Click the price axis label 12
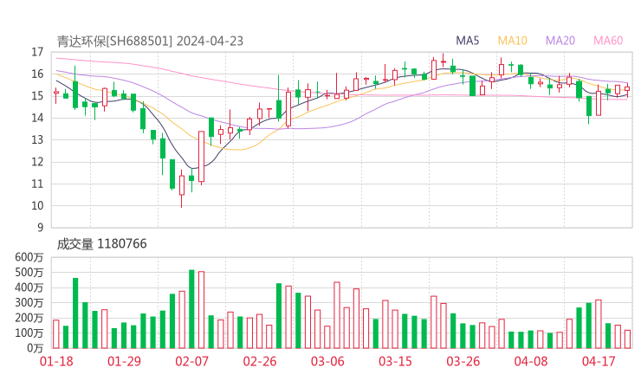This screenshot has width=641, height=381. coord(37,162)
